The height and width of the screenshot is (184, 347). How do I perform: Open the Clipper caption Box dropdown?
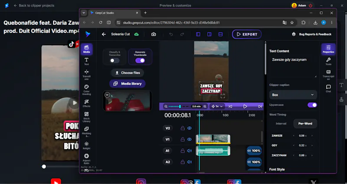click(293, 95)
